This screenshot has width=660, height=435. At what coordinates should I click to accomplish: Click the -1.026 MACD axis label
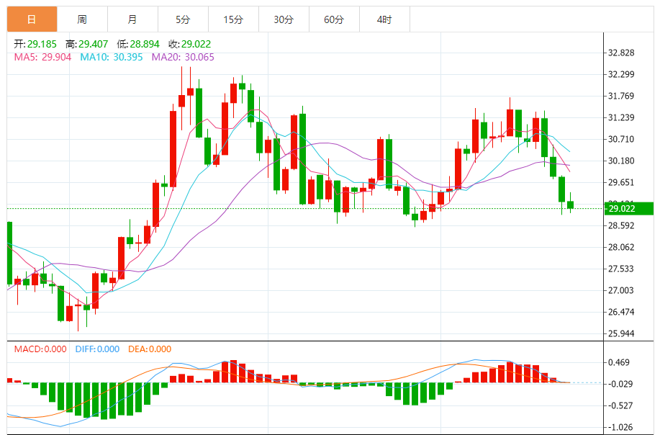(x=619, y=427)
